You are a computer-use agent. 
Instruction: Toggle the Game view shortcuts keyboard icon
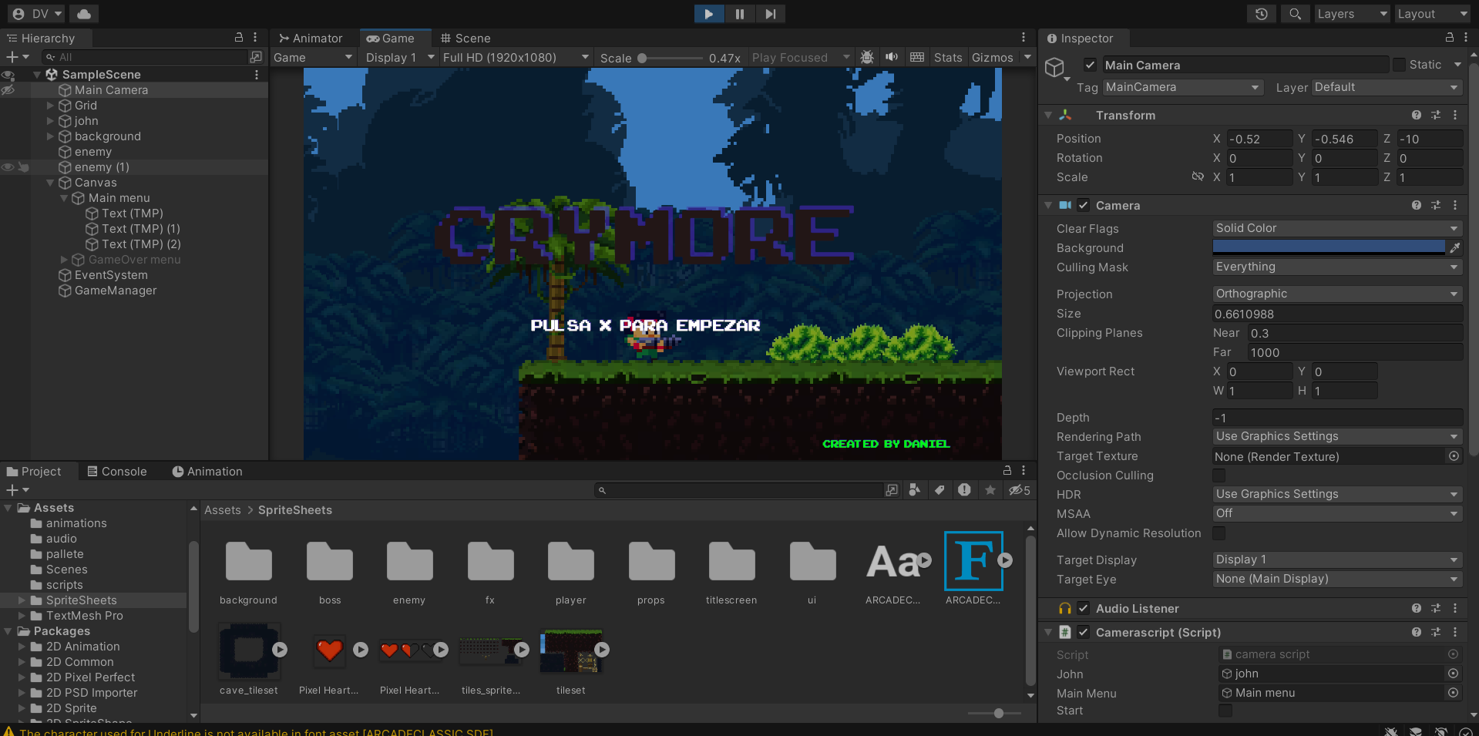tap(917, 57)
